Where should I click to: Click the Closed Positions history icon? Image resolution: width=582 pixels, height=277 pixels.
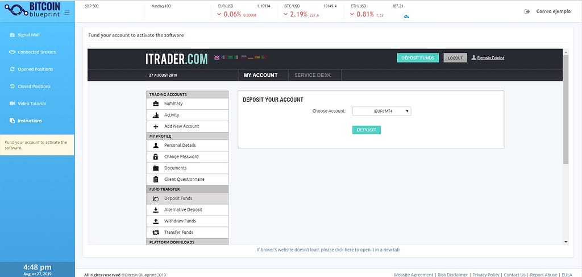pos(12,86)
